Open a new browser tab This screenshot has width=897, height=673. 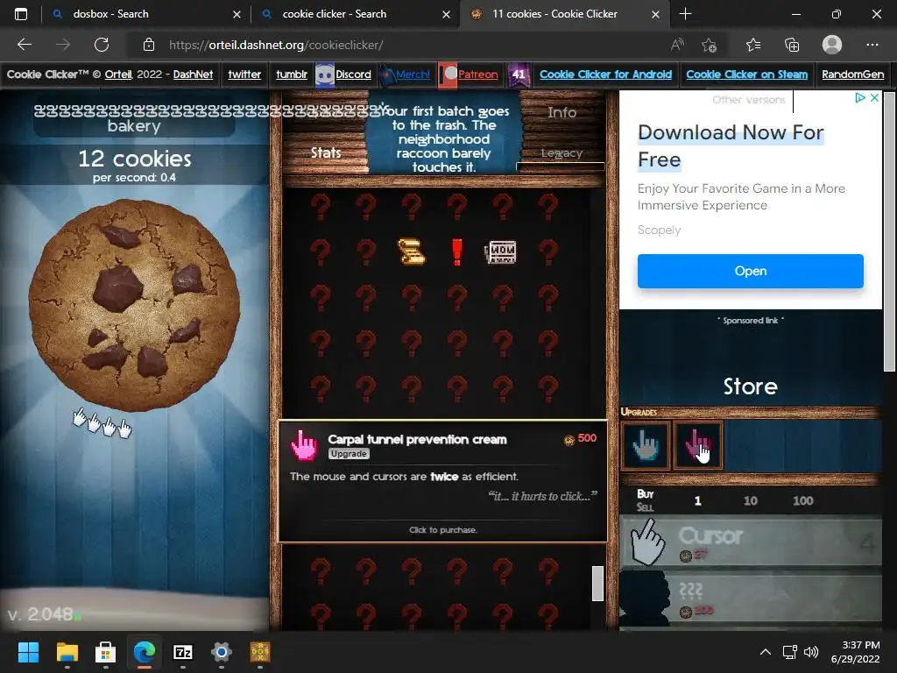tap(685, 14)
